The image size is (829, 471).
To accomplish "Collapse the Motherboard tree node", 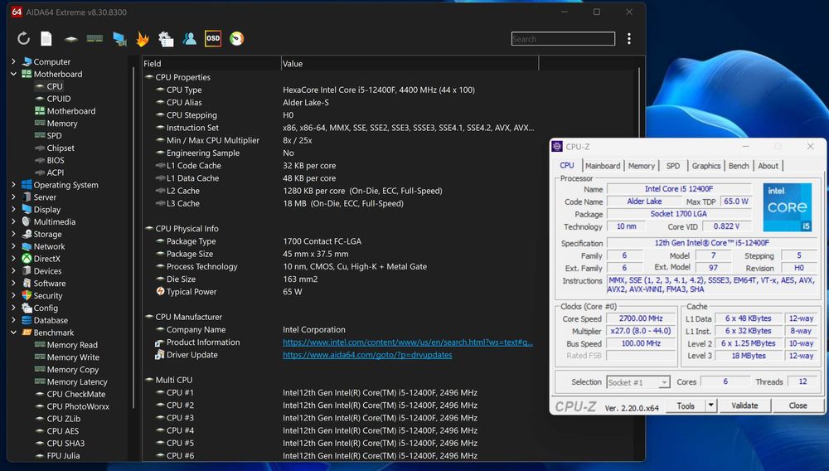I will tap(14, 74).
